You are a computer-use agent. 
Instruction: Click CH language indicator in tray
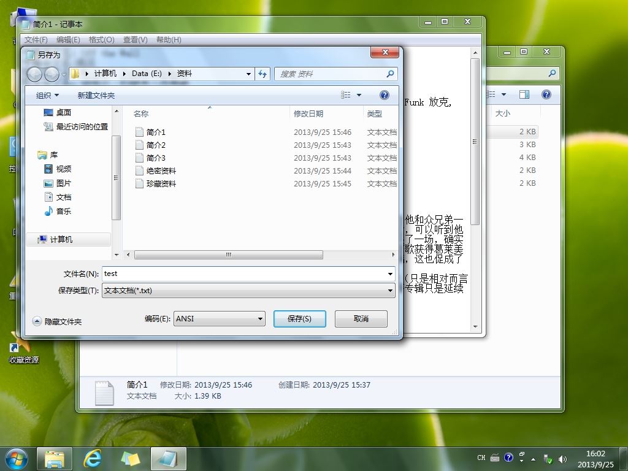click(x=481, y=458)
